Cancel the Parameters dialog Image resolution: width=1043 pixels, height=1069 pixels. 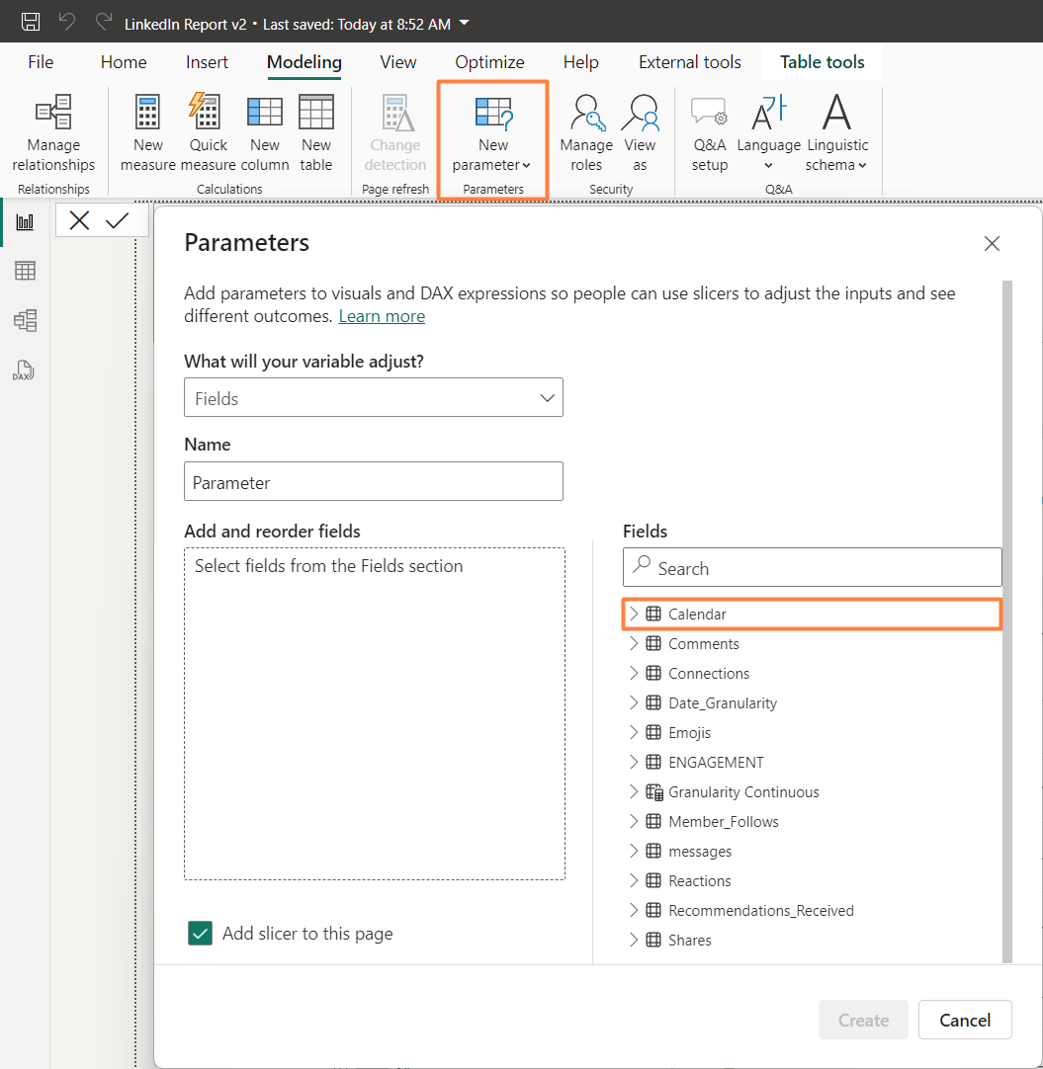(964, 1020)
